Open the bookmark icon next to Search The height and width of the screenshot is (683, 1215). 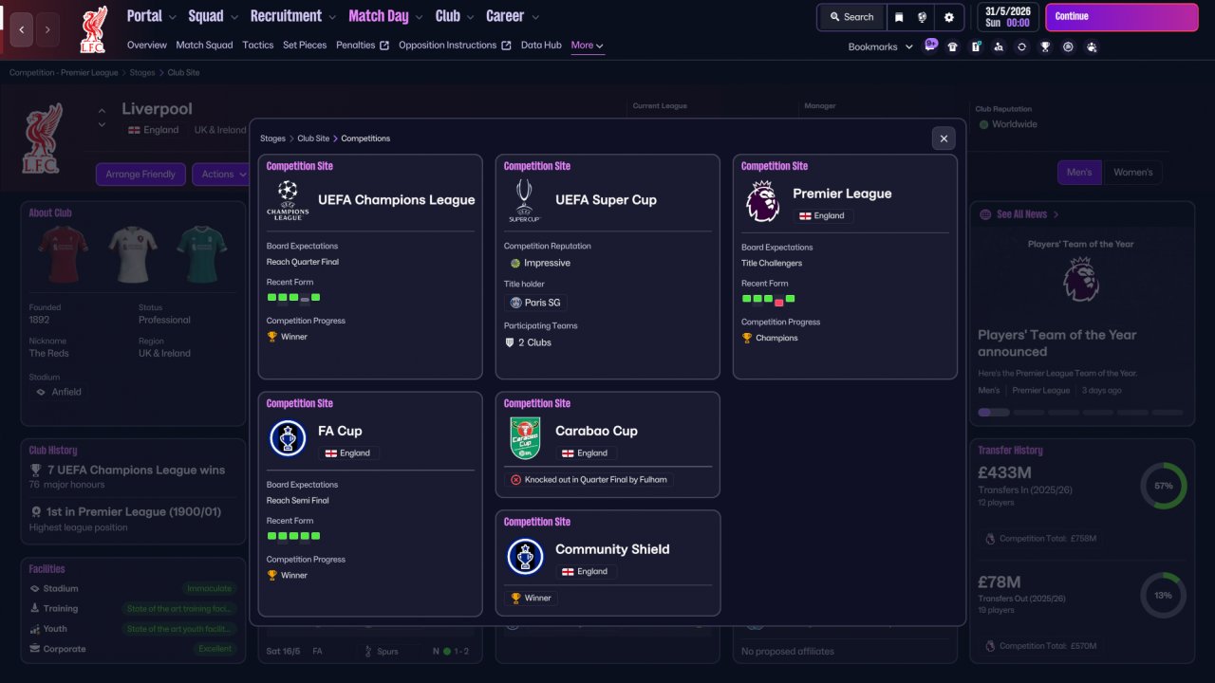[x=899, y=17]
